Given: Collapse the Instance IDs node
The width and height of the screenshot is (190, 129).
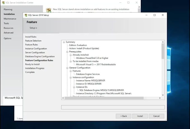Looking at the screenshot, I should (74, 87).
